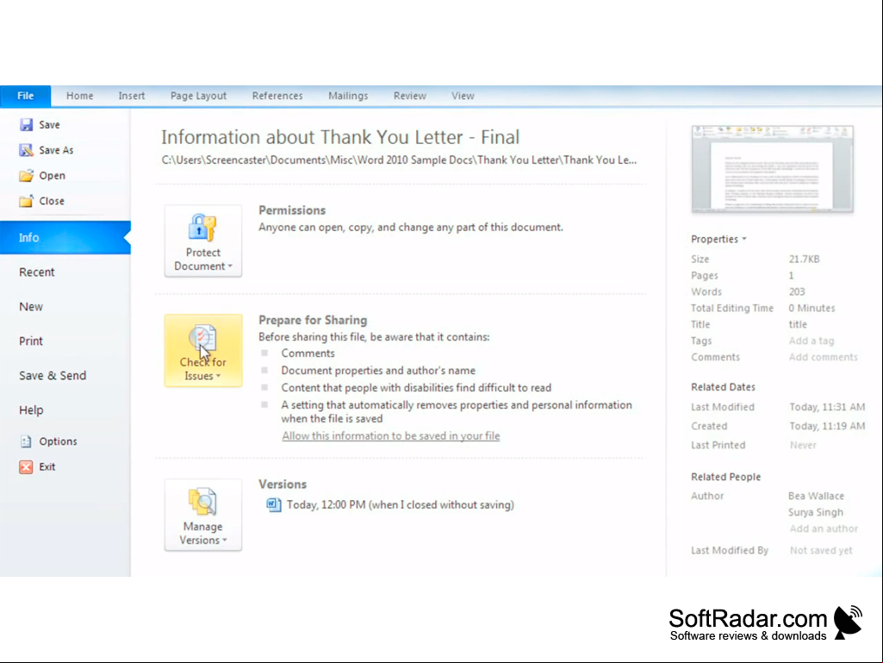Click the Save label in sidebar
This screenshot has height=663, width=883.
click(50, 125)
